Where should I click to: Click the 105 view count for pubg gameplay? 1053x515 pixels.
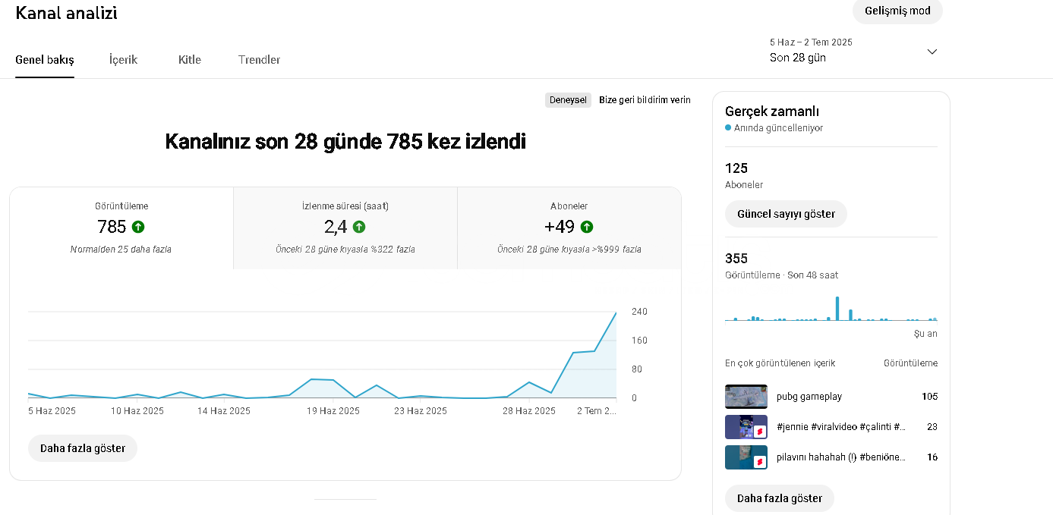coord(930,397)
